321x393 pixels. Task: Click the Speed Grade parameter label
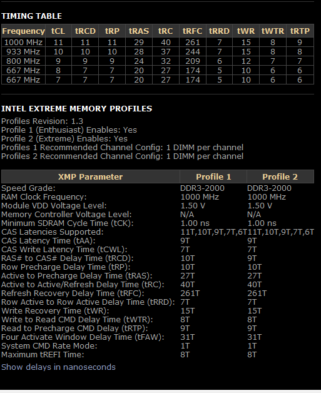click(28, 188)
